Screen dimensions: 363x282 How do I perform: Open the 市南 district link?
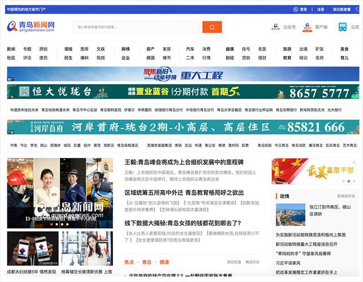tap(14, 146)
